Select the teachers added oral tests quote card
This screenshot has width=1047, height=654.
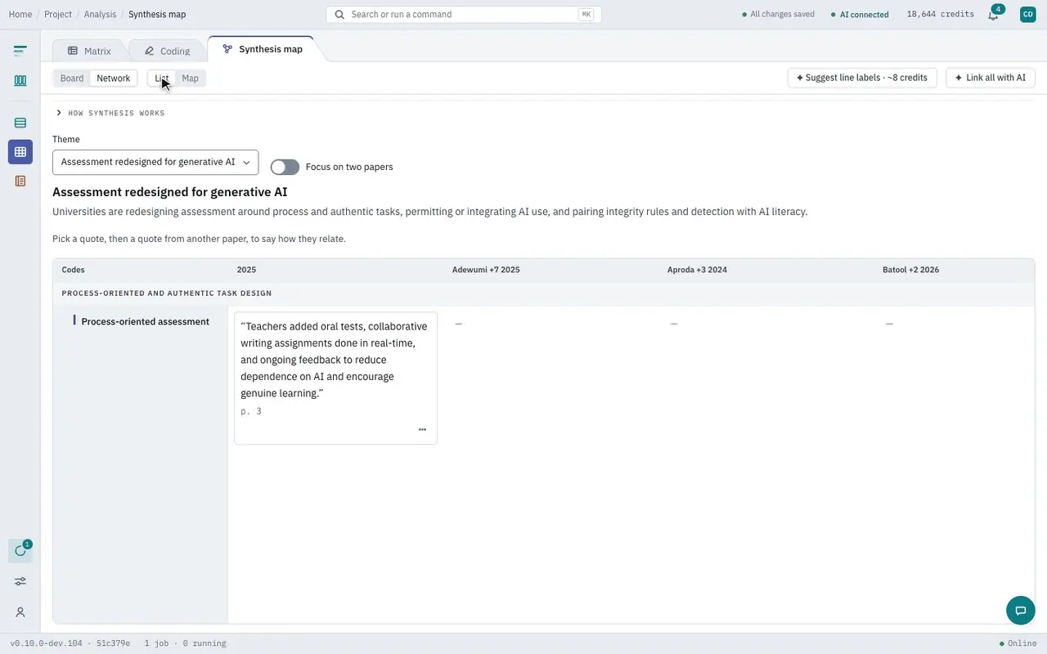(x=336, y=378)
